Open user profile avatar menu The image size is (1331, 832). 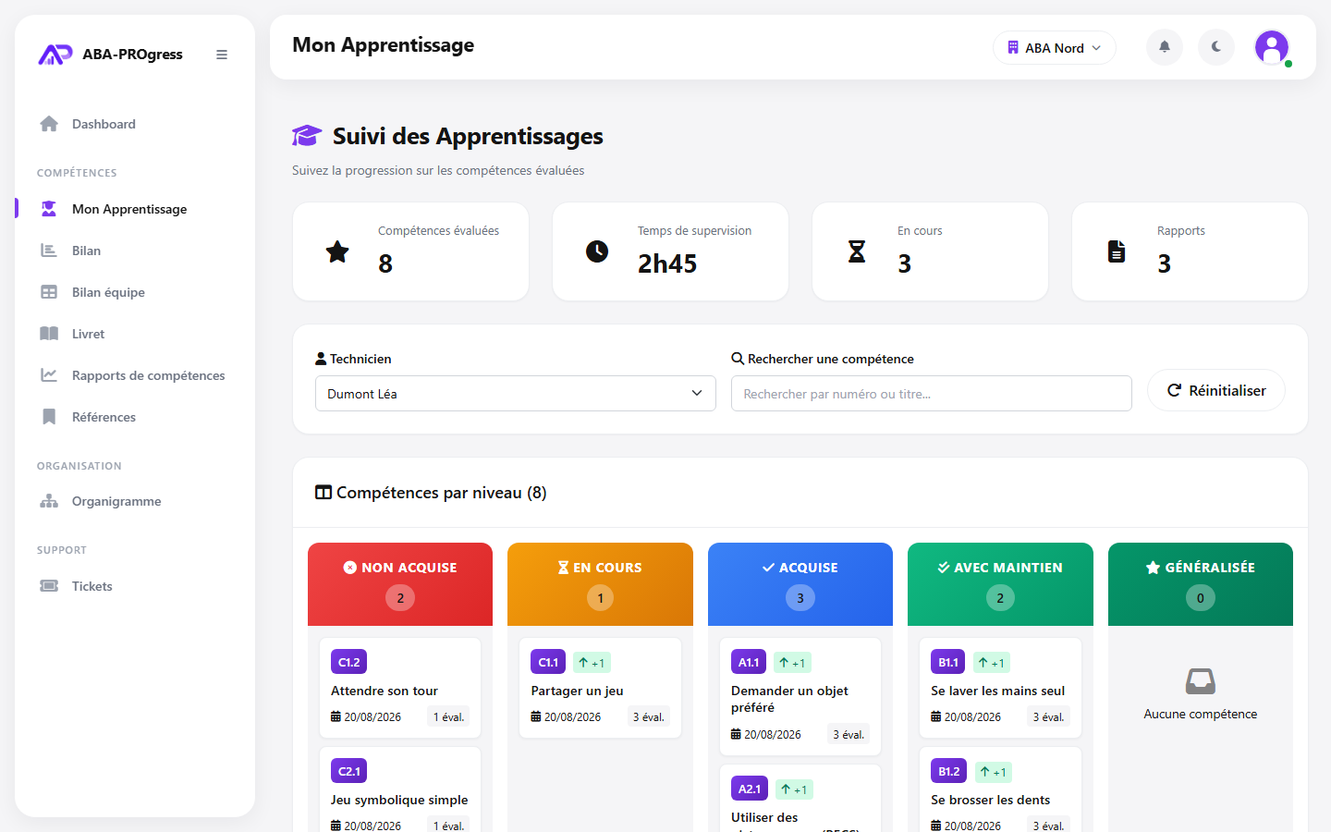(1272, 47)
